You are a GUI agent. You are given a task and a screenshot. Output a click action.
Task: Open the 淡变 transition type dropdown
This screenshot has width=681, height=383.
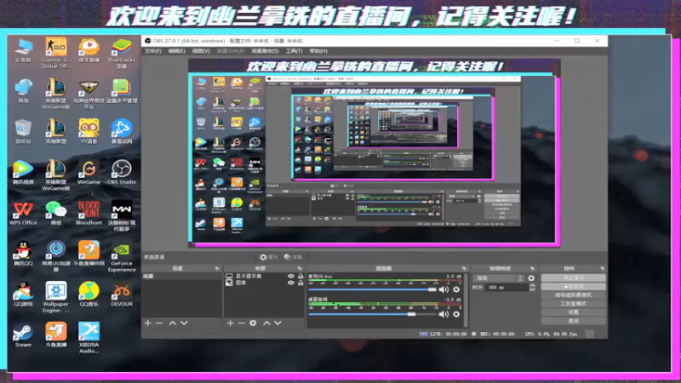(499, 278)
